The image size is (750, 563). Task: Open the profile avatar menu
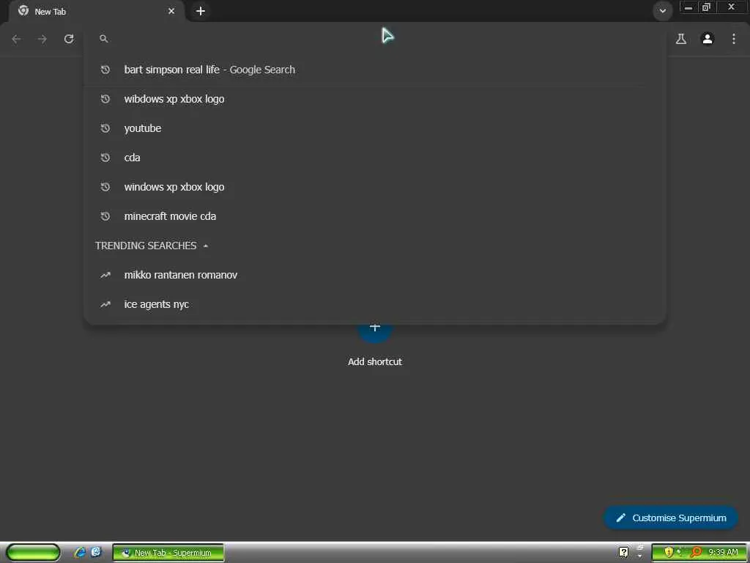(708, 39)
